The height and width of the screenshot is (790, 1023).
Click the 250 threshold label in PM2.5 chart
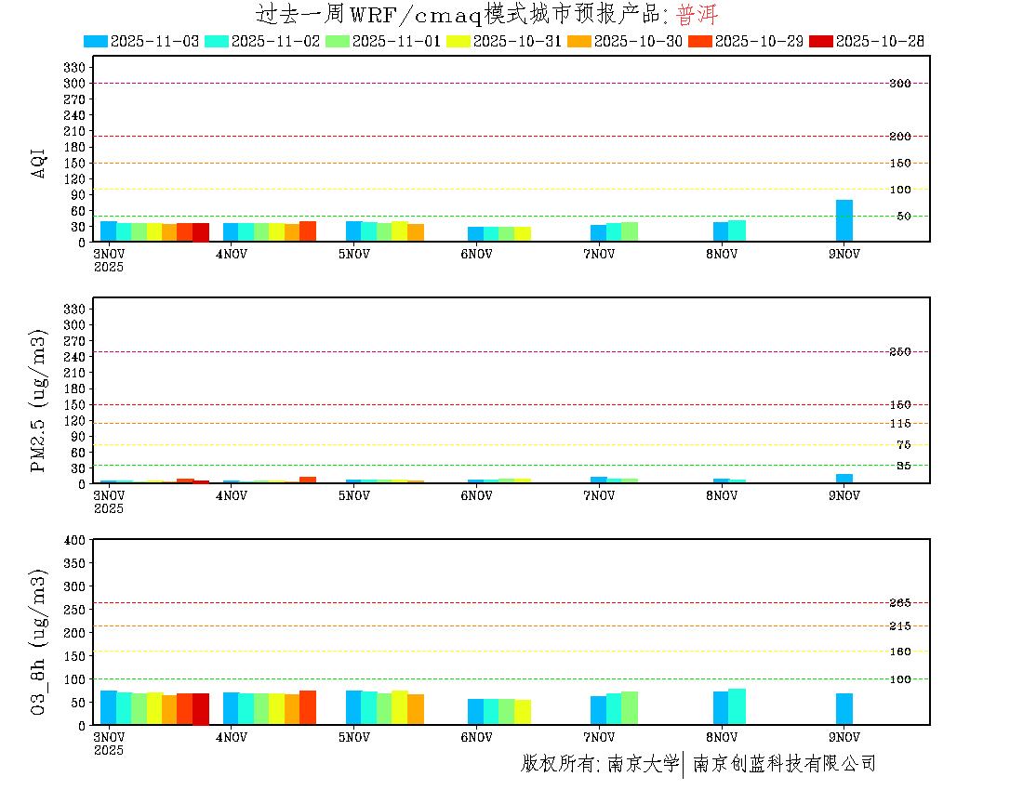coord(899,352)
